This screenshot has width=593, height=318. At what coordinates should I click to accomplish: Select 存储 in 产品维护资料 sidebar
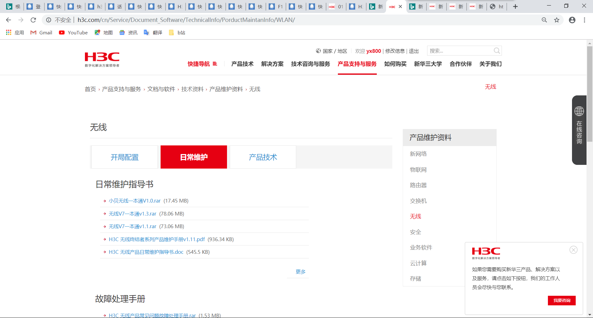pos(415,278)
